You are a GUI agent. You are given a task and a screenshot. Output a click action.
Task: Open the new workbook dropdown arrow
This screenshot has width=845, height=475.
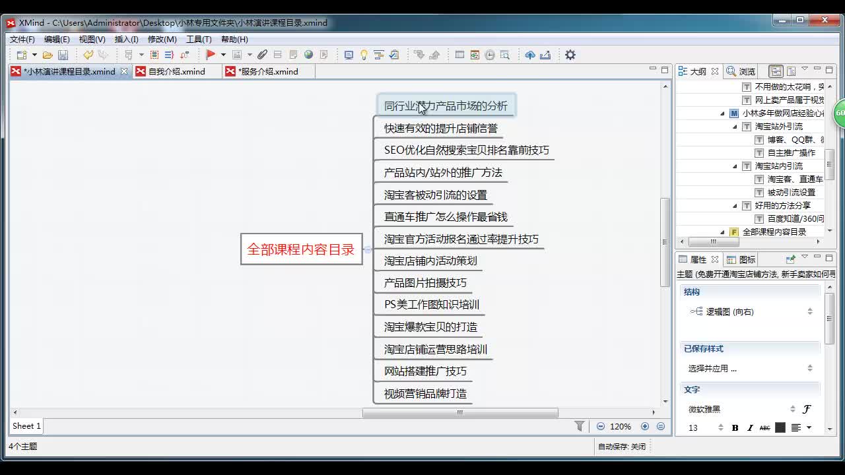pos(34,55)
